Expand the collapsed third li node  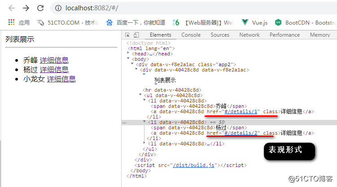[144, 142]
